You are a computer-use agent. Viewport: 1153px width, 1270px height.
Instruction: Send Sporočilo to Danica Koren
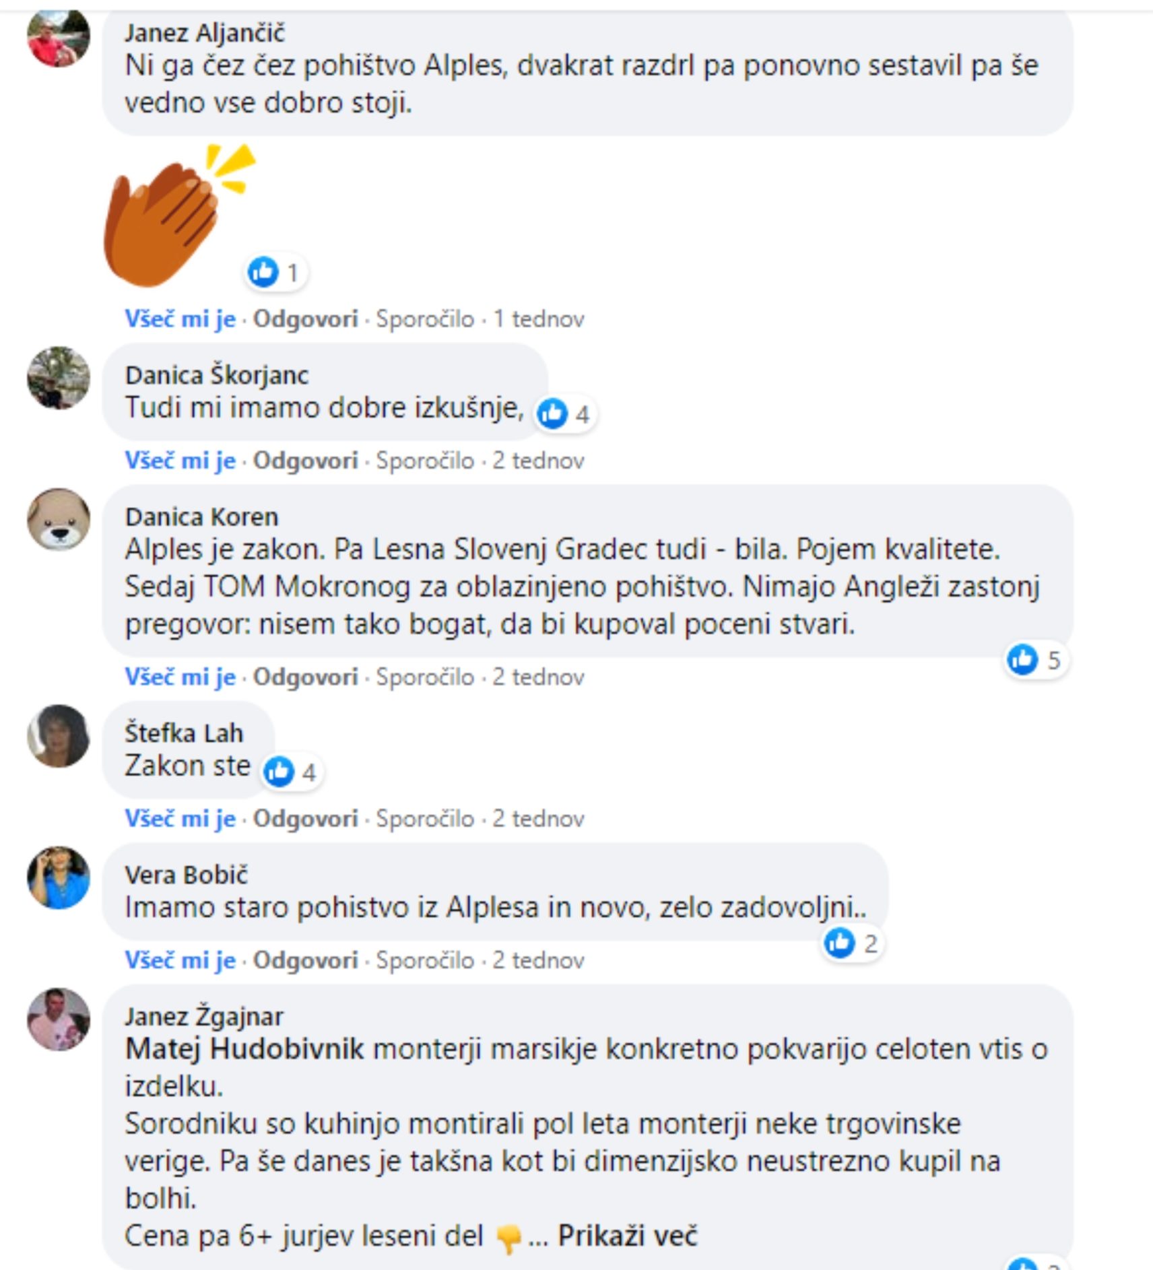pos(425,677)
